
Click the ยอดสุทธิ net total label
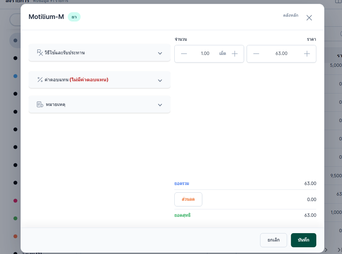(183, 215)
